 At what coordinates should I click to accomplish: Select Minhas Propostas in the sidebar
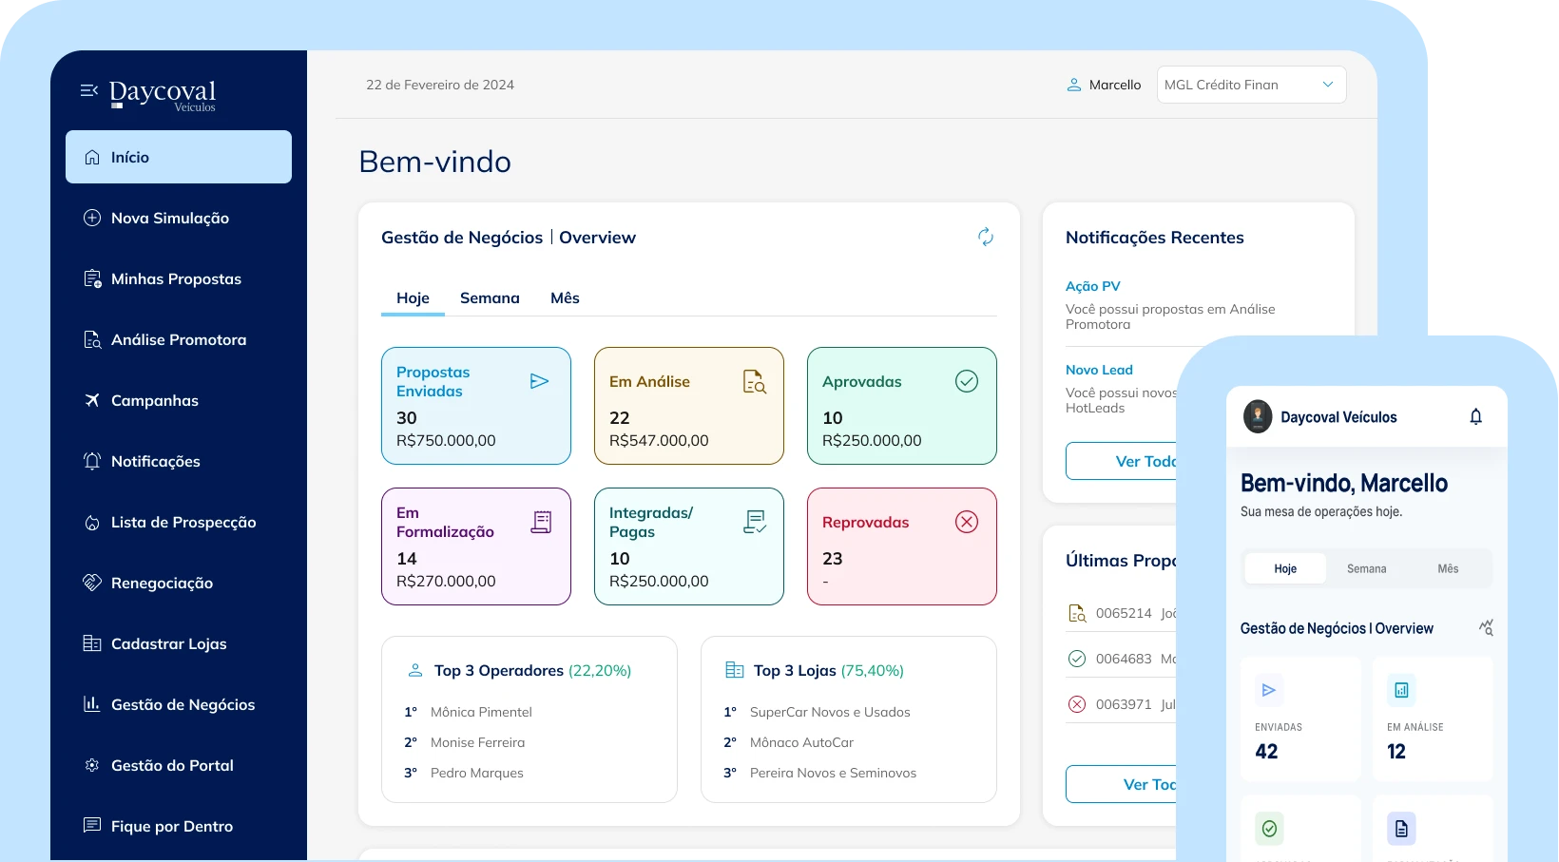(175, 278)
